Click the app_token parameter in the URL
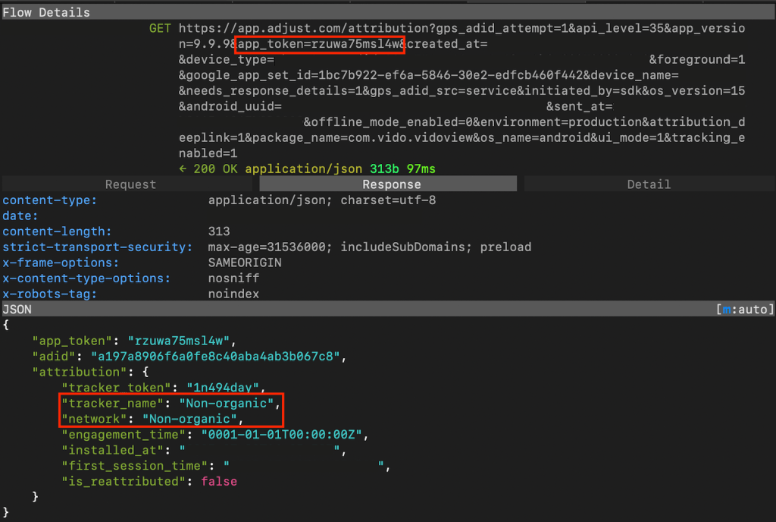Screen dimensions: 776x522 pyautogui.click(x=319, y=44)
